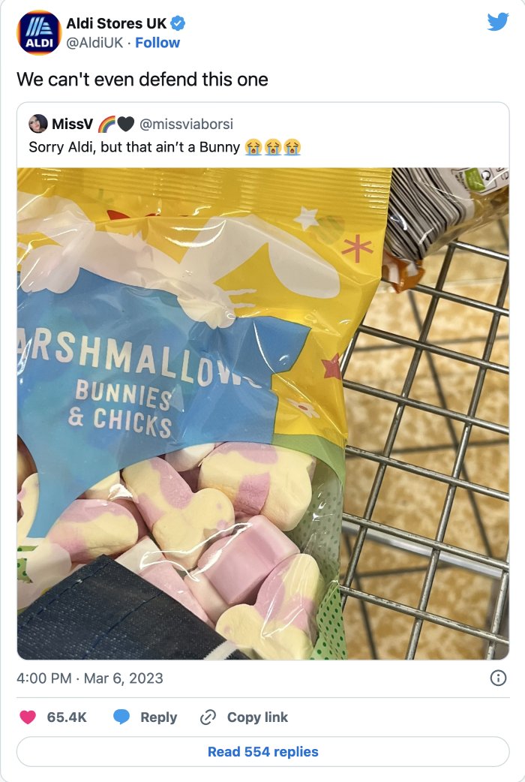Open MissV's profile picture
This screenshot has height=782, width=525.
click(x=38, y=124)
